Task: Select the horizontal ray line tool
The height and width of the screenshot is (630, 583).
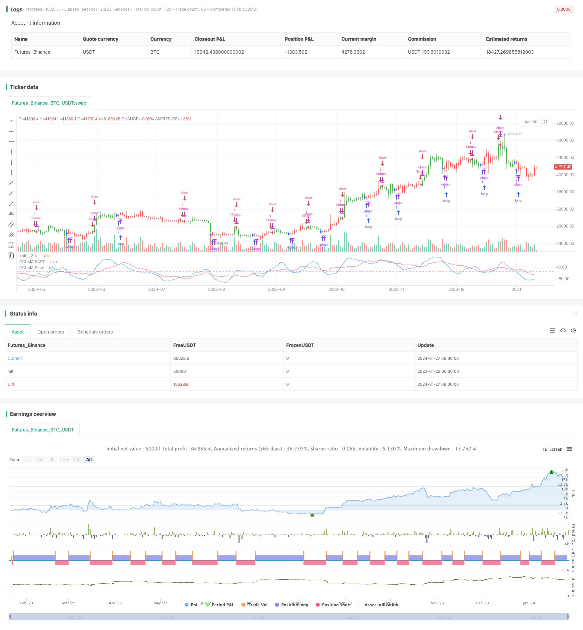Action: 11,131
